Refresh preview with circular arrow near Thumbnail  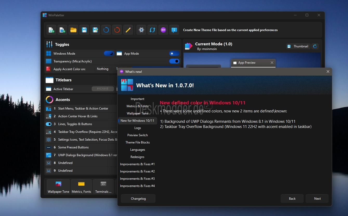click(x=315, y=46)
